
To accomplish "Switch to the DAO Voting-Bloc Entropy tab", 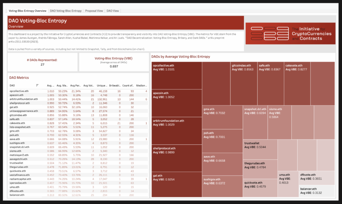I will 66,11.
